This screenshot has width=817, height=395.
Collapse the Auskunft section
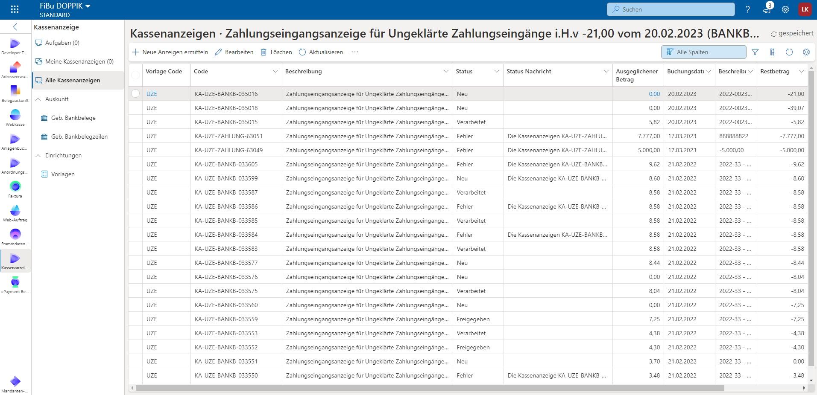tap(38, 99)
